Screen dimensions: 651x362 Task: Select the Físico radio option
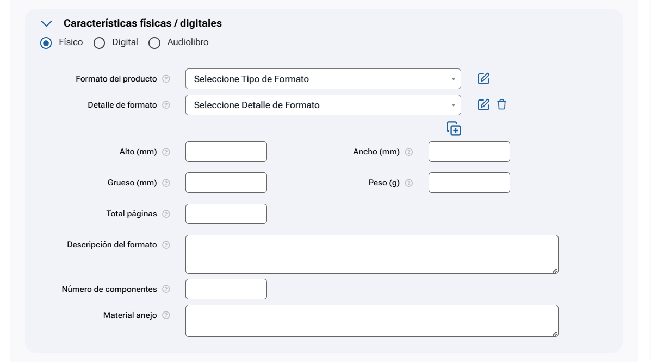point(46,43)
